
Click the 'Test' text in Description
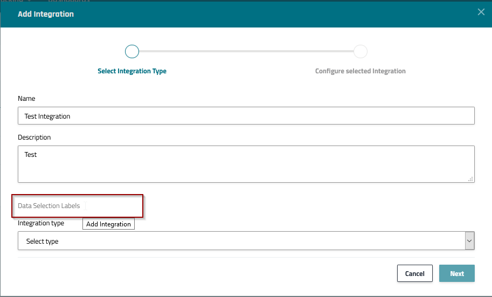31,155
